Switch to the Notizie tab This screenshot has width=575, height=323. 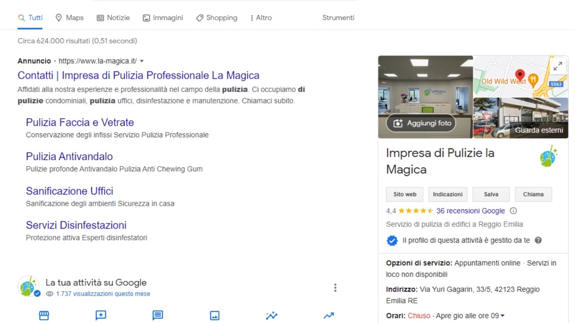[113, 18]
